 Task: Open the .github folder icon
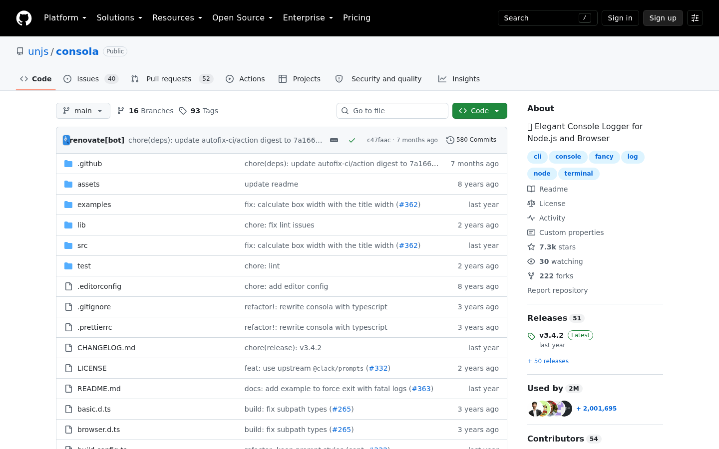point(68,164)
